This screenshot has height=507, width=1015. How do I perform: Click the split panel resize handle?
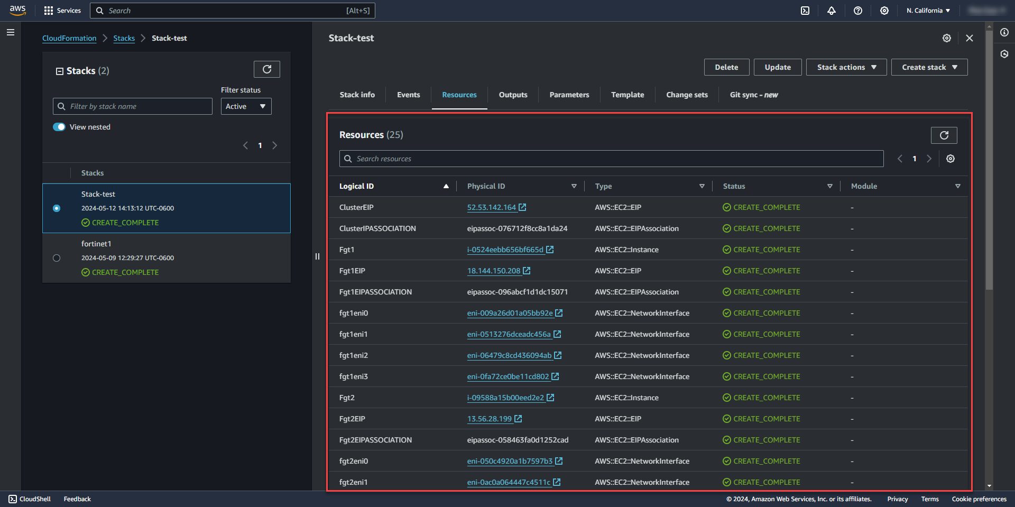[317, 256]
